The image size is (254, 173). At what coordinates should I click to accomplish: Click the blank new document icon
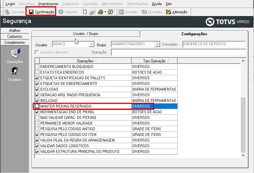click(85, 12)
